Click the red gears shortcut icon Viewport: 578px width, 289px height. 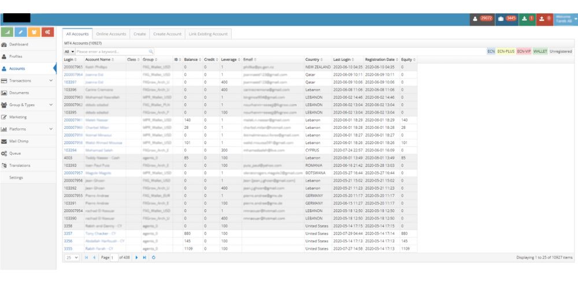(x=48, y=31)
